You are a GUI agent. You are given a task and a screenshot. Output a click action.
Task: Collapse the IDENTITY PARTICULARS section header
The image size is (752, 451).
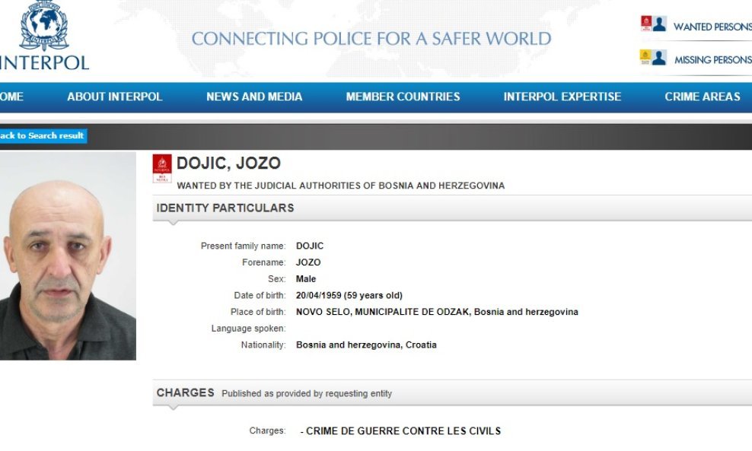pyautogui.click(x=452, y=208)
